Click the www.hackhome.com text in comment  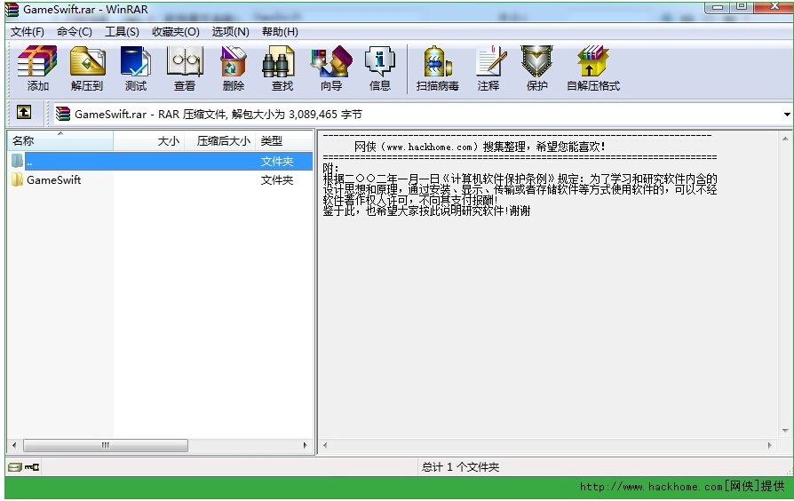pos(429,147)
